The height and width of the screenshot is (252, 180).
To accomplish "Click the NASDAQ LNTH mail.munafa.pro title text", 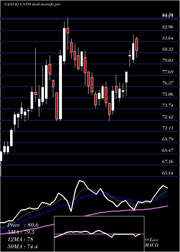I will (x=32, y=4).
